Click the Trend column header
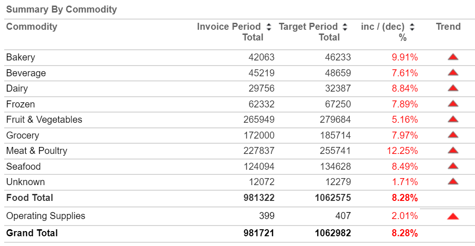The height and width of the screenshot is (246, 475). (x=448, y=27)
